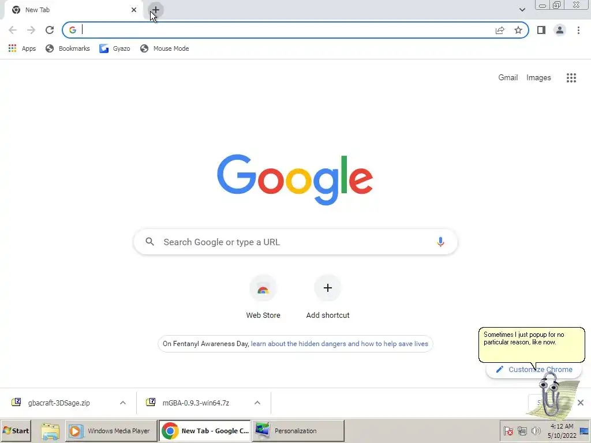Viewport: 591px width, 443px height.
Task: Start voice search with microphone icon
Action: pyautogui.click(x=440, y=242)
